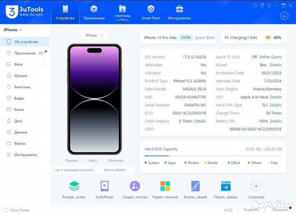Click the System color legend swatch
The image size is (296, 214).
[x=146, y=163]
